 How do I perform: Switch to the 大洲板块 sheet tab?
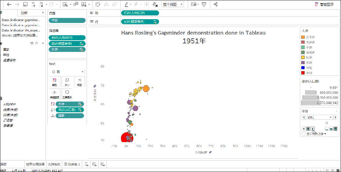pyautogui.click(x=54, y=164)
